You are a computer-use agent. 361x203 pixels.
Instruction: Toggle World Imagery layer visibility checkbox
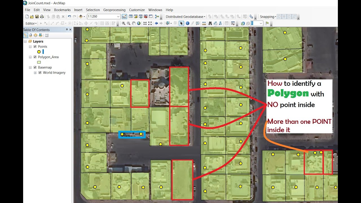click(40, 72)
